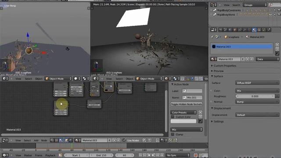
Task: Select the Material properties tab icon
Action: pyautogui.click(x=254, y=30)
